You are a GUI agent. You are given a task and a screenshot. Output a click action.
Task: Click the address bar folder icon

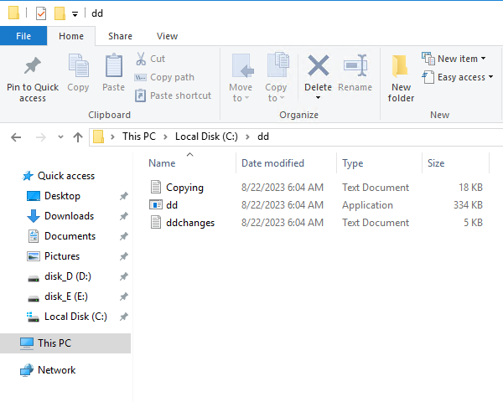(98, 137)
